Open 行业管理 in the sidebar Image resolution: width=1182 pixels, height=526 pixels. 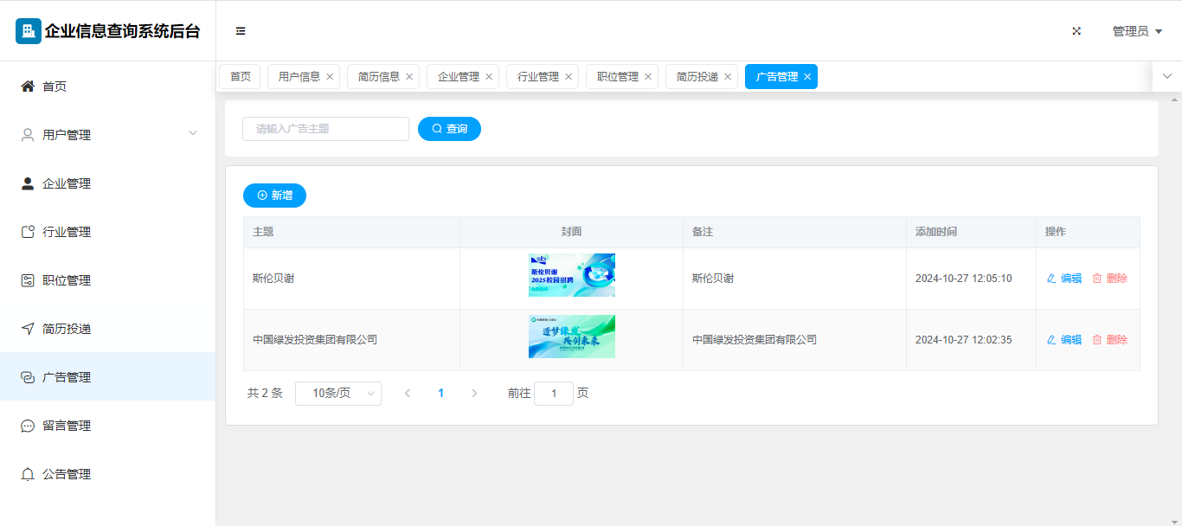[x=67, y=232]
